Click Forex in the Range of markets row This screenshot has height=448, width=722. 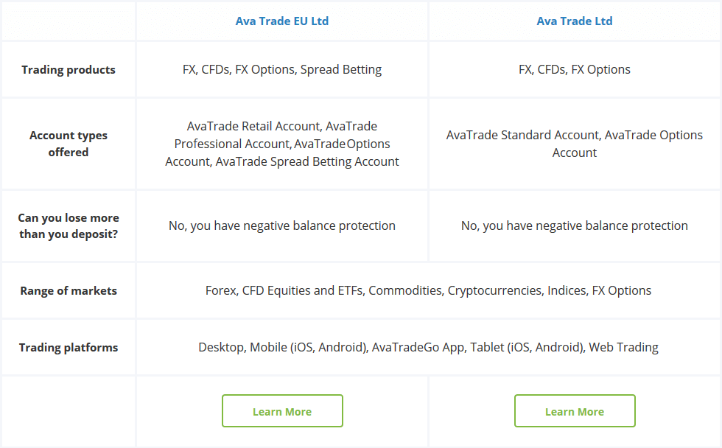(x=220, y=290)
